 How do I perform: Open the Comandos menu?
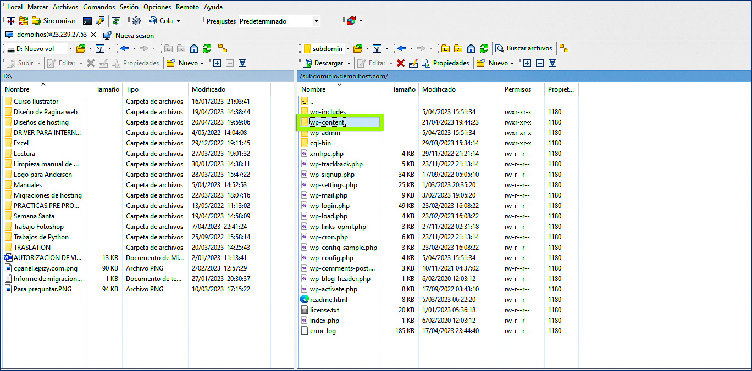point(99,7)
